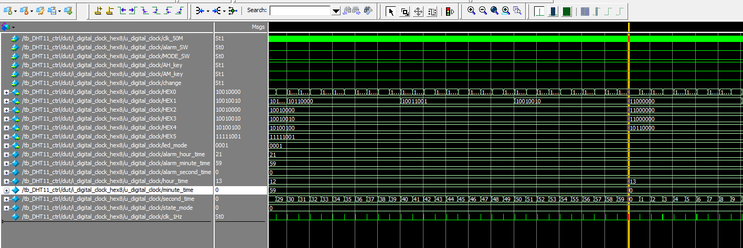The image size is (743, 248).
Task: Click the Edit bookmark icon
Action: pyautogui.click(x=40, y=10)
